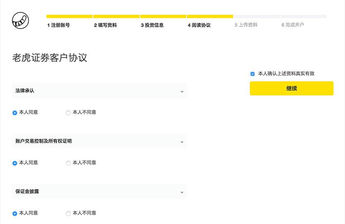Expand the 保证金披露 dropdown arrow
The width and height of the screenshot is (345, 224).
[x=182, y=193]
